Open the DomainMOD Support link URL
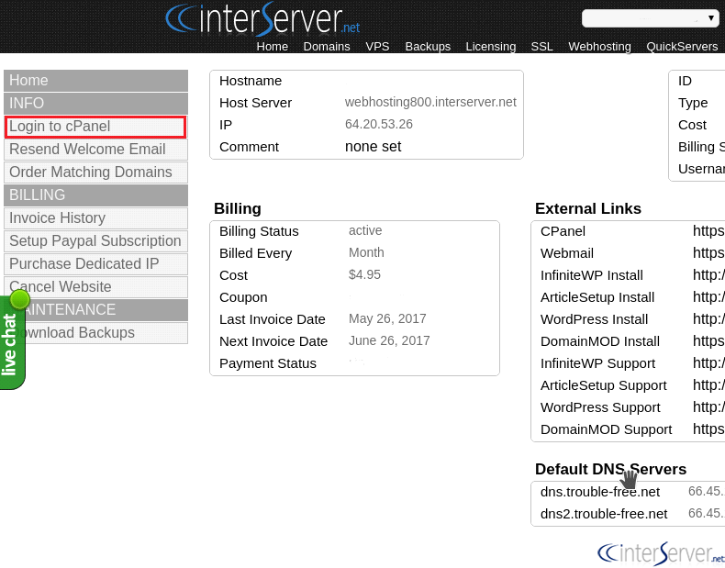This screenshot has height=568, width=725. [708, 429]
